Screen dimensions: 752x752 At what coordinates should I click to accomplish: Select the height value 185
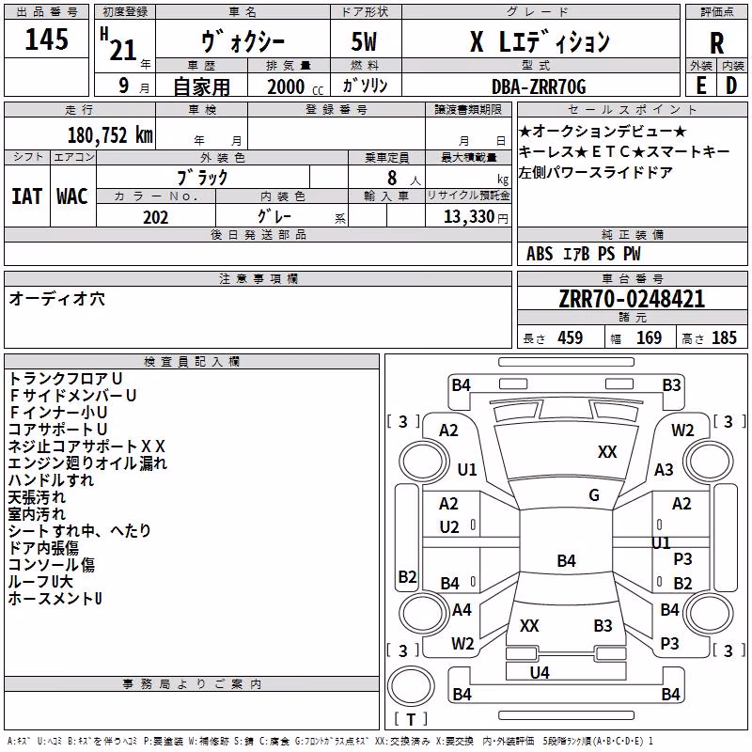coord(724,337)
